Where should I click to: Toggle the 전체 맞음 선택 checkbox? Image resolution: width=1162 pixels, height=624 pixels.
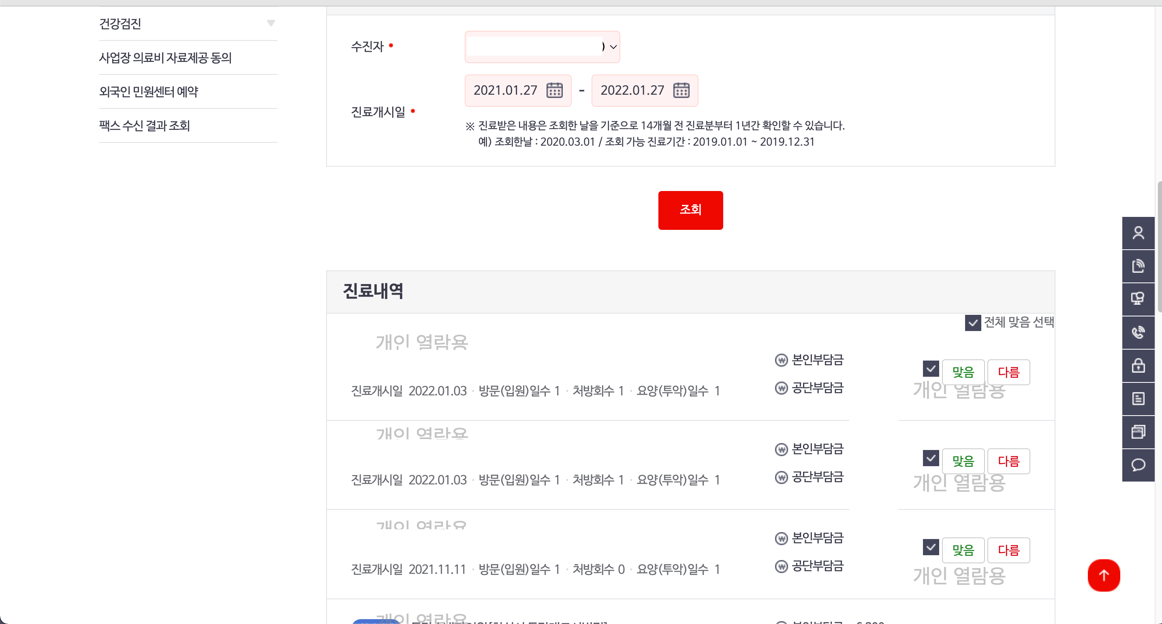(x=972, y=323)
